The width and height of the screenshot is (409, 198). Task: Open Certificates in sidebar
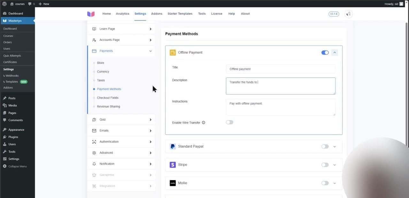(10, 62)
